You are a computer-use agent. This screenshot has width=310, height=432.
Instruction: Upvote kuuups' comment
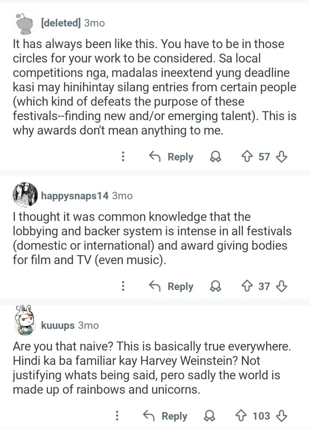(241, 416)
